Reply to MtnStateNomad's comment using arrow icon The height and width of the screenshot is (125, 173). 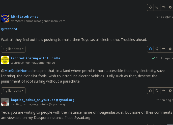(x=164, y=49)
